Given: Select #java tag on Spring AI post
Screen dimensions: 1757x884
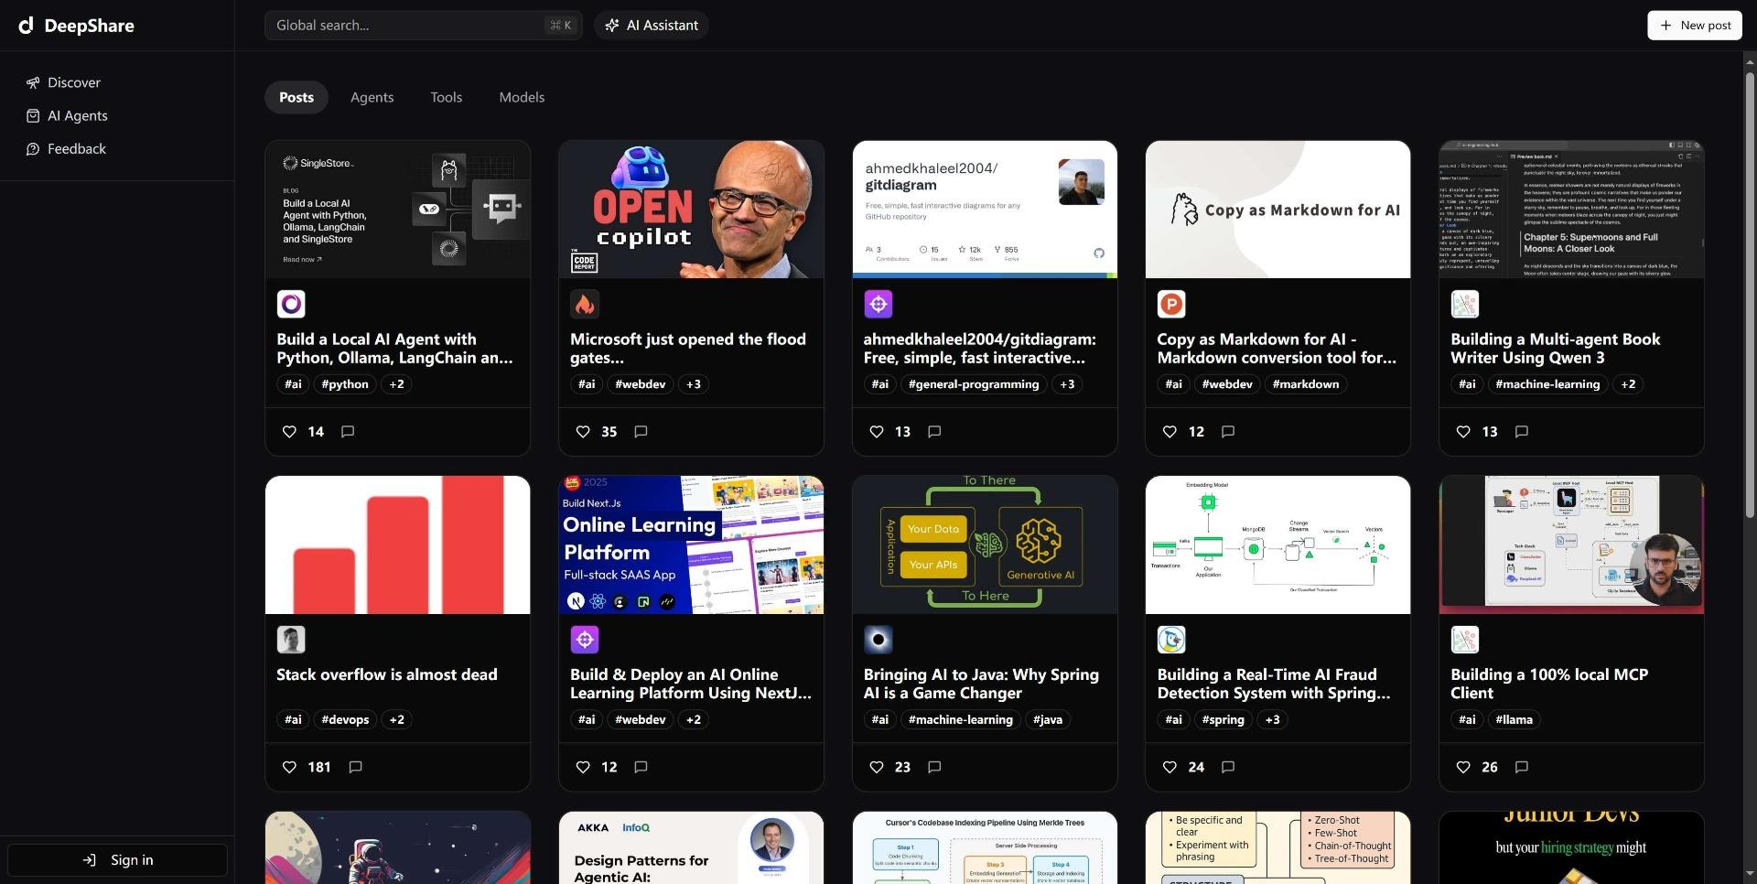Looking at the screenshot, I should coord(1048,720).
